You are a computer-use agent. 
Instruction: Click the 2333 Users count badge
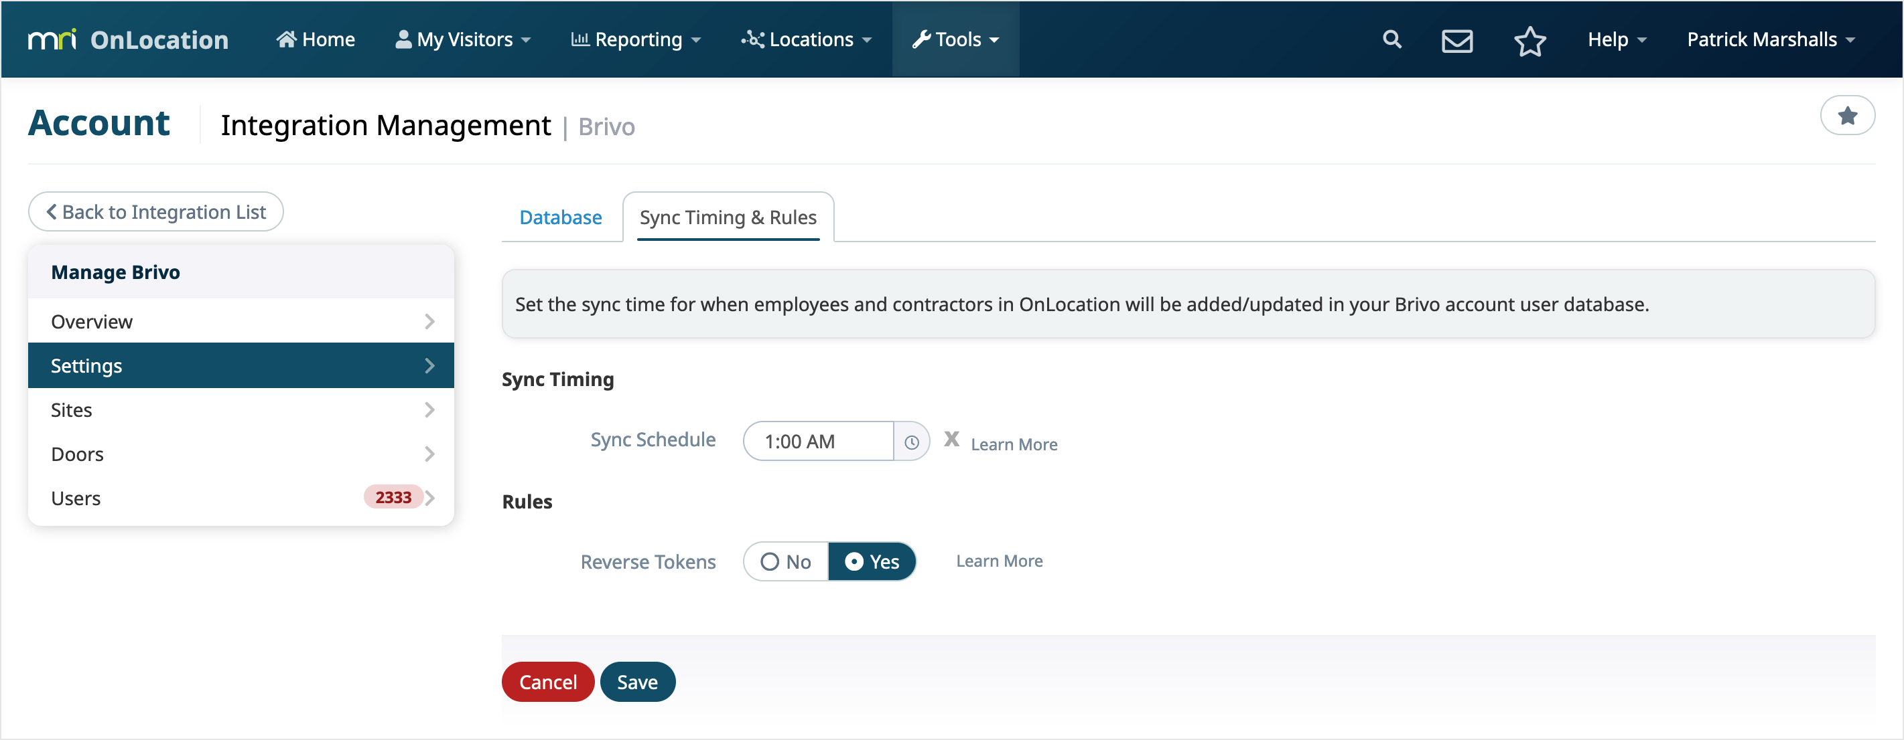pos(393,497)
